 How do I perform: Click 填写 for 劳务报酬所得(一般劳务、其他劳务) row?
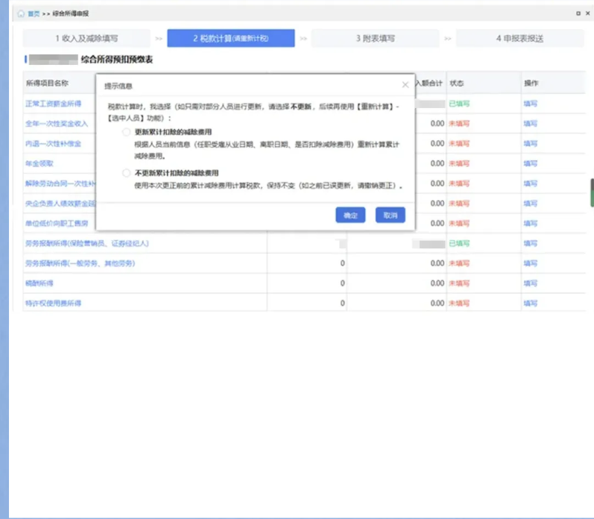pyautogui.click(x=531, y=263)
